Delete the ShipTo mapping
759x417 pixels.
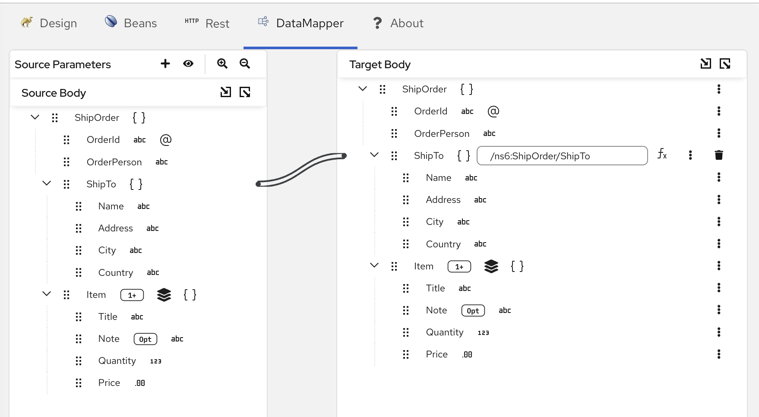(x=719, y=155)
